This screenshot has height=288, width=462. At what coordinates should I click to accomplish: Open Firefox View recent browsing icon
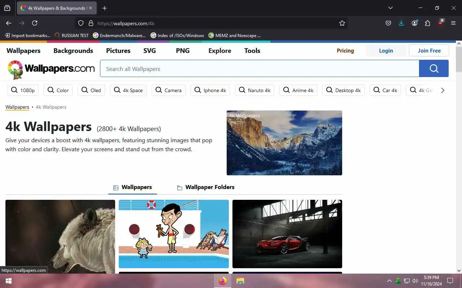click(x=7, y=8)
